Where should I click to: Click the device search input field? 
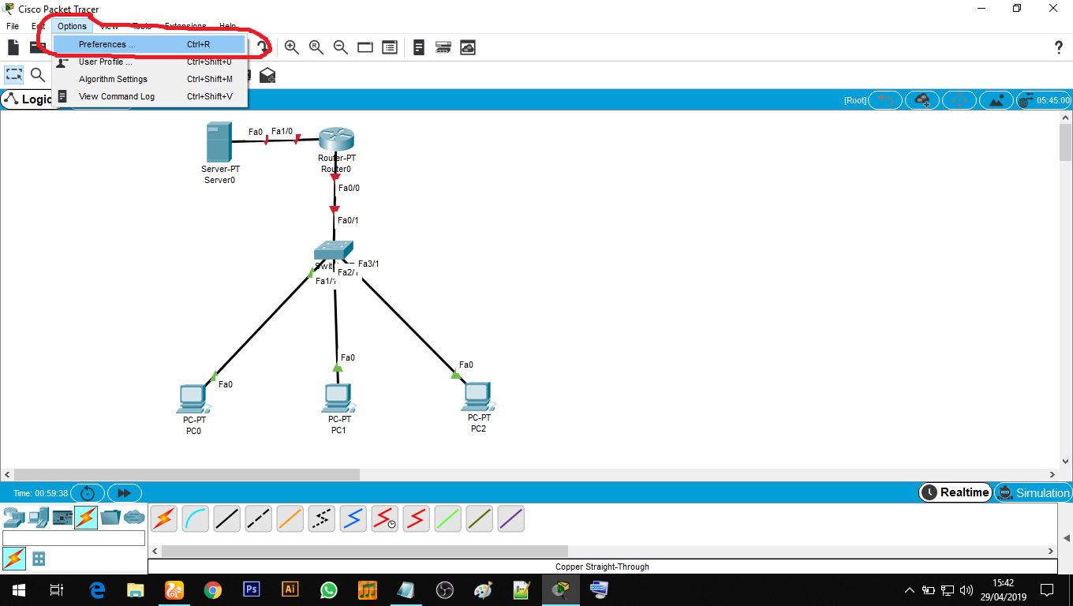[x=74, y=538]
